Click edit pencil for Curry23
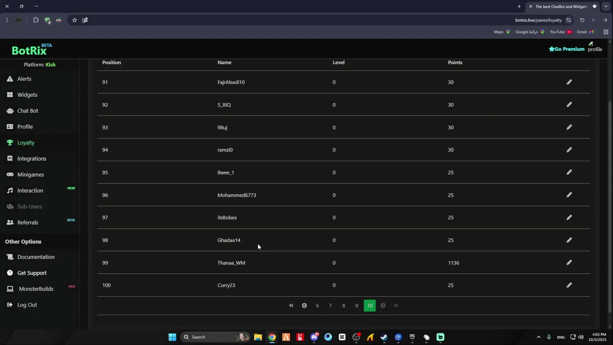Image resolution: width=613 pixels, height=345 pixels. coord(569,285)
